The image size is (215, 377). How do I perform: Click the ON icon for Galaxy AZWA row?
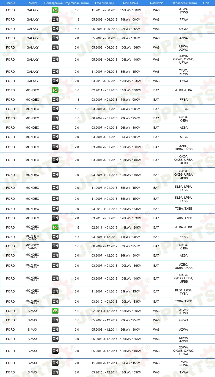(55, 38)
